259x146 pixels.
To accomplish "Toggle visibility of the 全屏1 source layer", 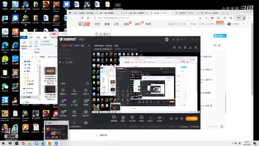I will coord(60,62).
